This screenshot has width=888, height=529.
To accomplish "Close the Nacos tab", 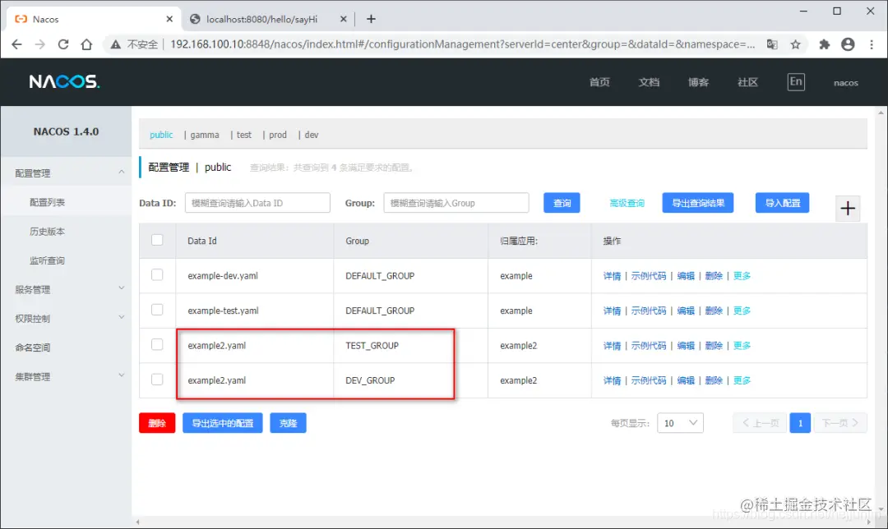I will click(x=169, y=19).
